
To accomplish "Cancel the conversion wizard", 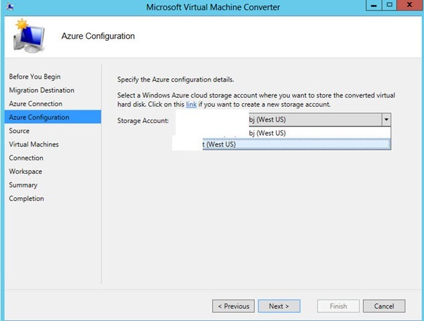I will point(384,306).
